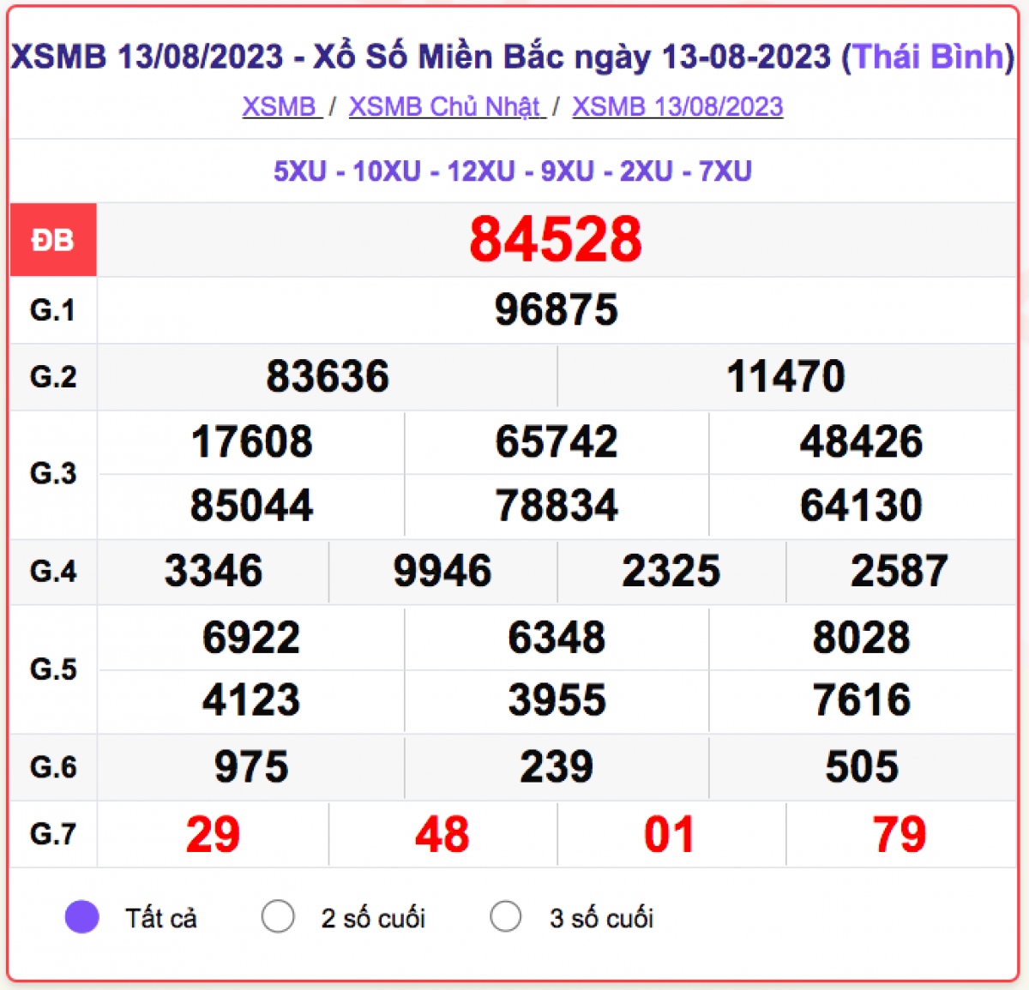Click the G.7 red number 48
This screenshot has width=1029, height=990.
tap(442, 835)
